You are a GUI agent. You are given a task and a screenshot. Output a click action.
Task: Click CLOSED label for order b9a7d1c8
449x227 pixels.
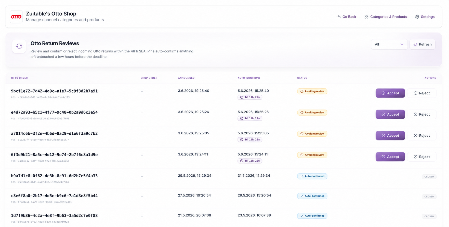tap(429, 177)
